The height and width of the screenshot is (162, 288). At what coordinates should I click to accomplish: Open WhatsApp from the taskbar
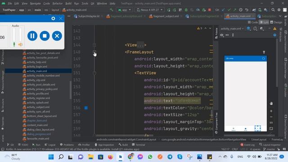click(150, 157)
